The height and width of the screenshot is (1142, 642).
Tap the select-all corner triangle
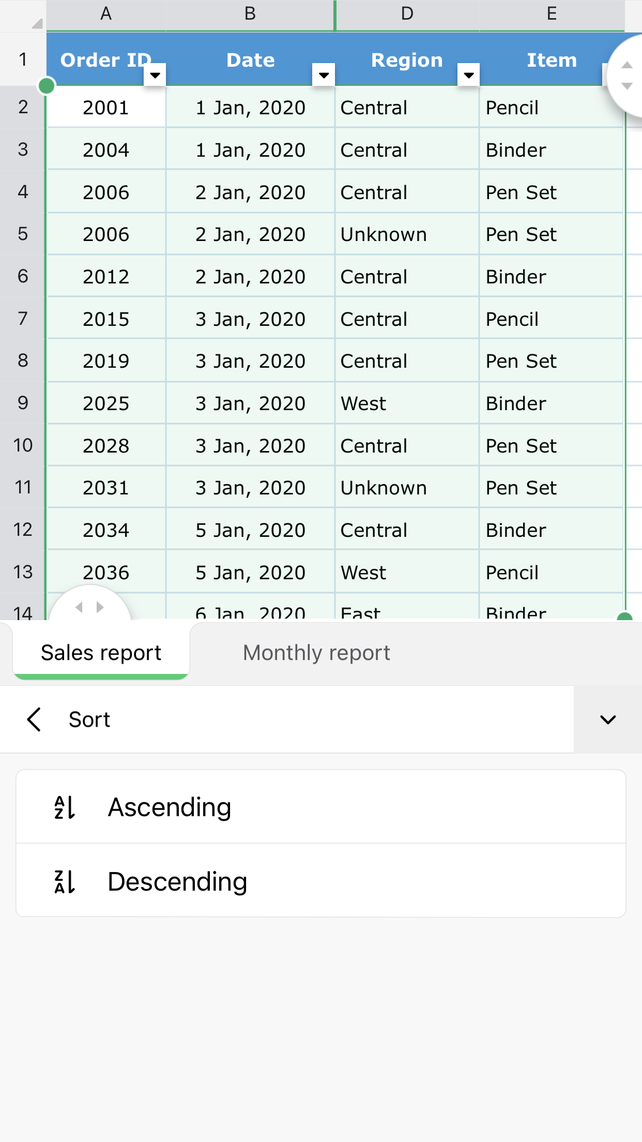point(36,23)
